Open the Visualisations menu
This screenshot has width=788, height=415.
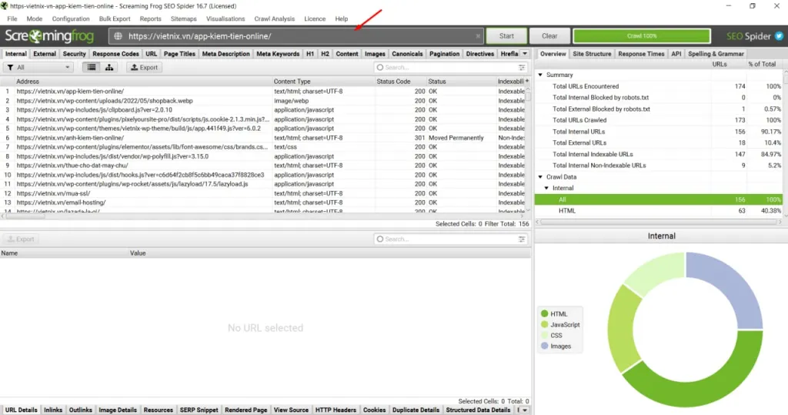[225, 18]
